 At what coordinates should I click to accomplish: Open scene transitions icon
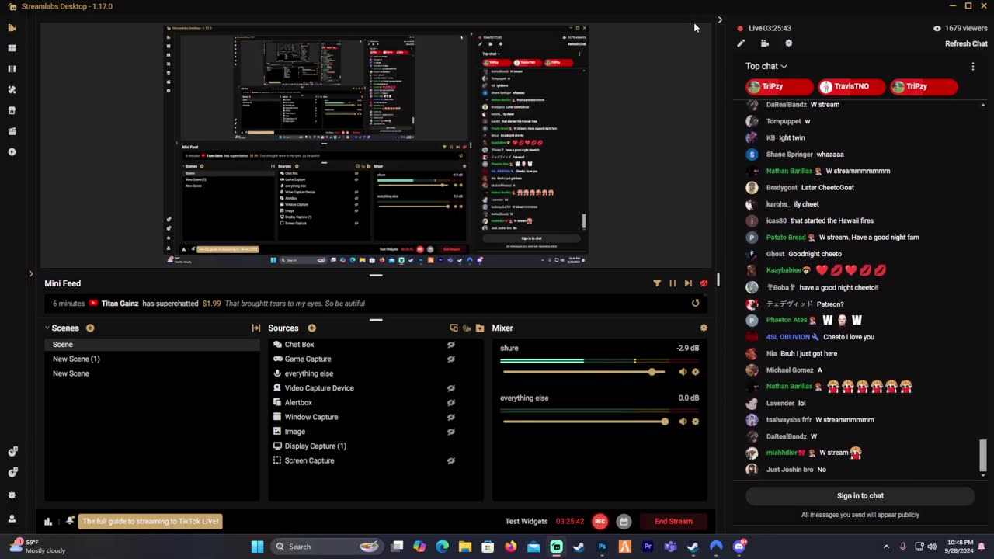[x=255, y=328]
